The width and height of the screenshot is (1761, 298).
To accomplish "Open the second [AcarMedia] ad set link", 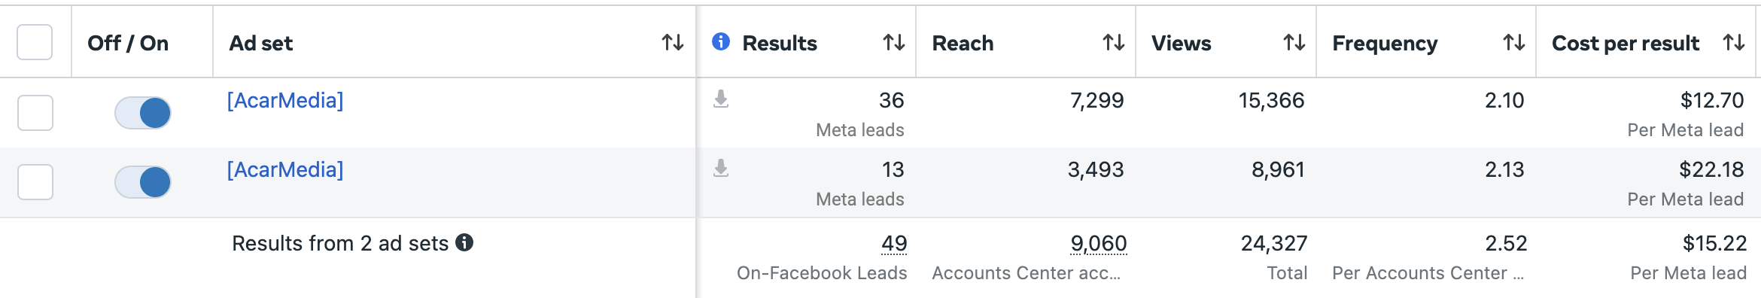I will click(x=285, y=170).
